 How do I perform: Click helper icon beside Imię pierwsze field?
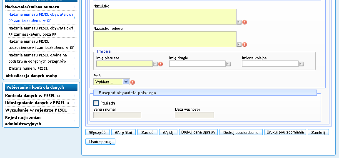click(155, 64)
